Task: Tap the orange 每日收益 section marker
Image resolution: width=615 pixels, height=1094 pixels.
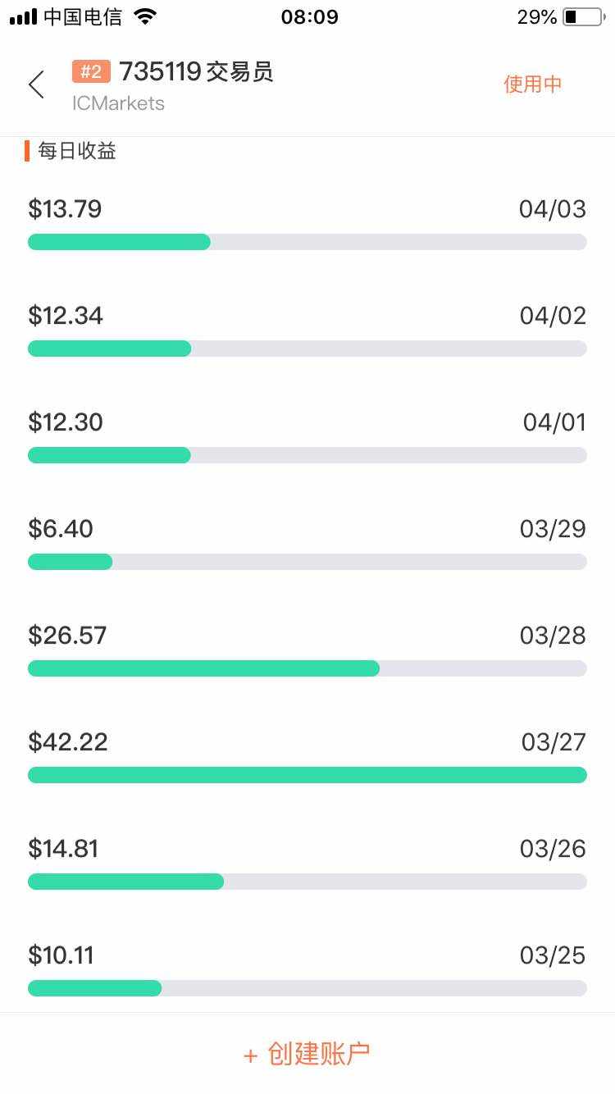Action: coord(27,151)
